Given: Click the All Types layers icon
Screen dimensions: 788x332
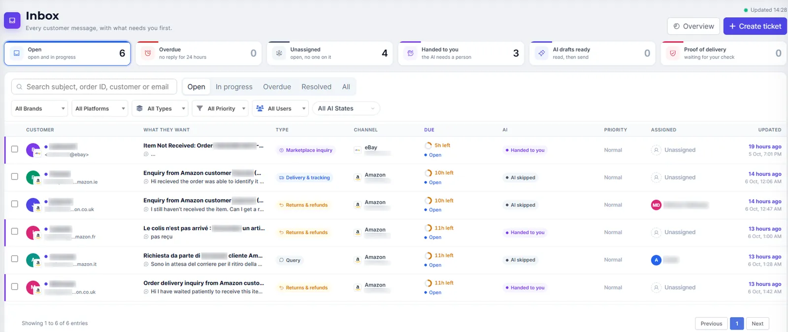Looking at the screenshot, I should tap(140, 108).
